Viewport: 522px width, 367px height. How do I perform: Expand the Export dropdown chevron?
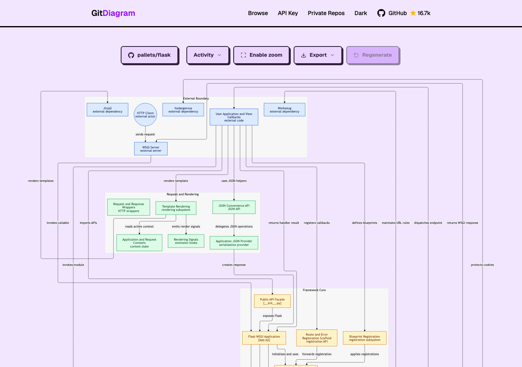(332, 55)
